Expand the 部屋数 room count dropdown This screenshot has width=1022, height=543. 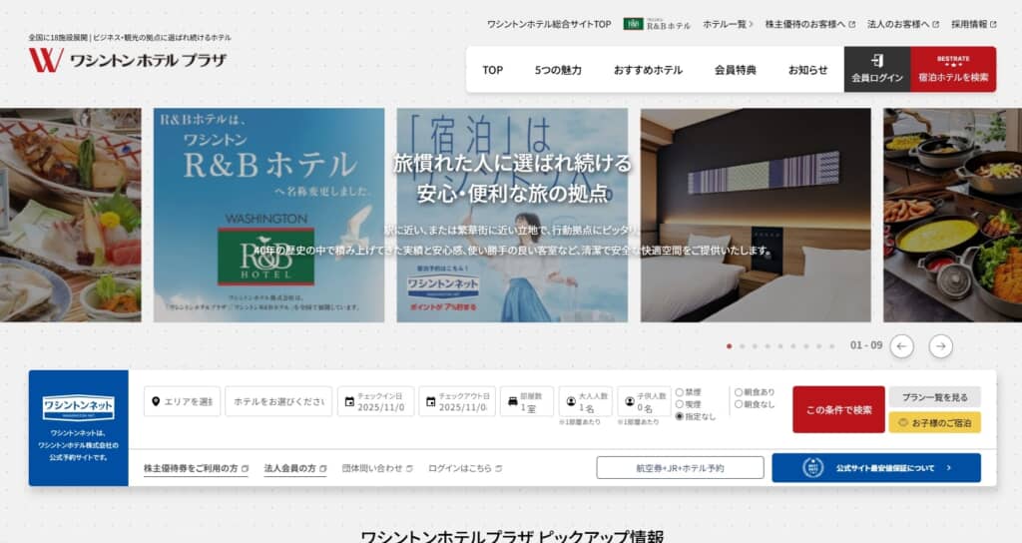point(526,401)
